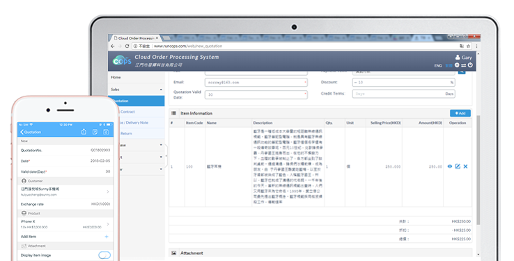Toggle Display item image switch
This screenshot has width=514, height=261.
coord(104,255)
